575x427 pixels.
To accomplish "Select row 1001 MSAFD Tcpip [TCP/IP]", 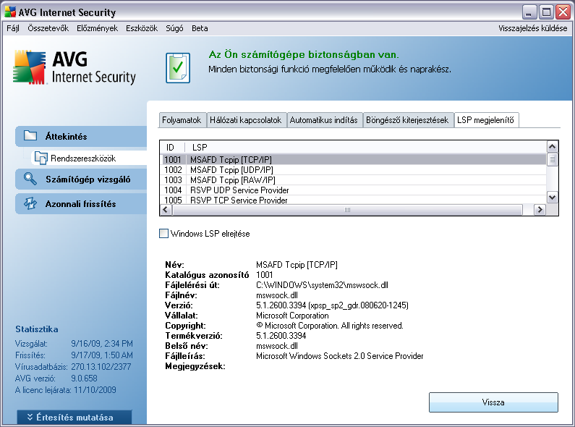I will coord(354,159).
